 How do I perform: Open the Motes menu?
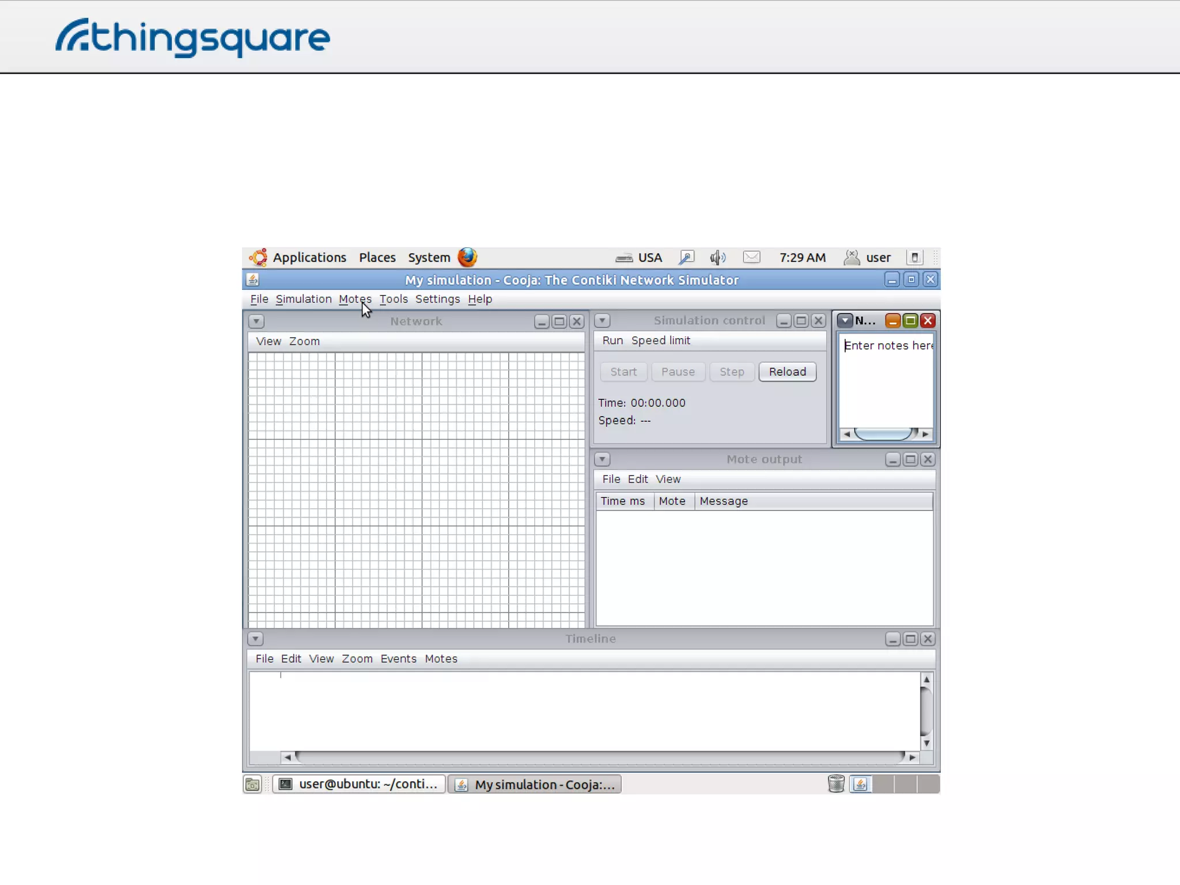pyautogui.click(x=355, y=299)
